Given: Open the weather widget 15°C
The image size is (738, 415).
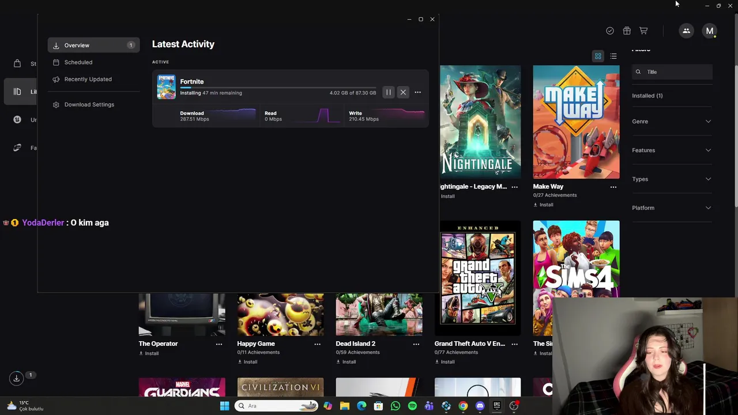Looking at the screenshot, I should point(25,406).
